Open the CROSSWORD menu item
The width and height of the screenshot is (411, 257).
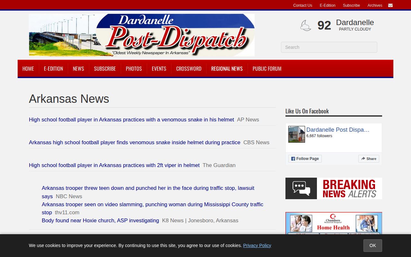coord(189,69)
